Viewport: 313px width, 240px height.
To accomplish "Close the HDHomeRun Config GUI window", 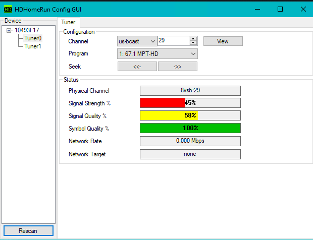I will pyautogui.click(x=303, y=10).
